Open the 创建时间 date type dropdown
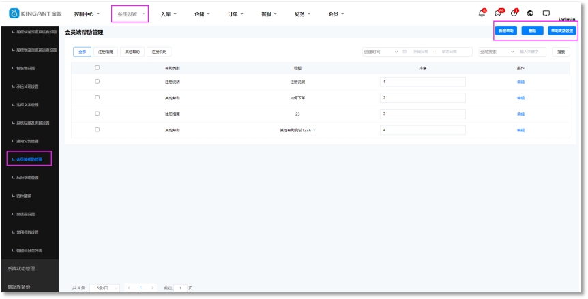The width and height of the screenshot is (588, 299). [381, 52]
